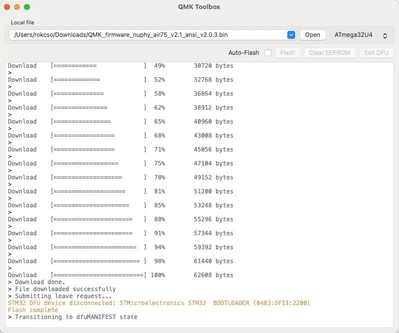Close the QMK Toolbox window

click(7, 7)
